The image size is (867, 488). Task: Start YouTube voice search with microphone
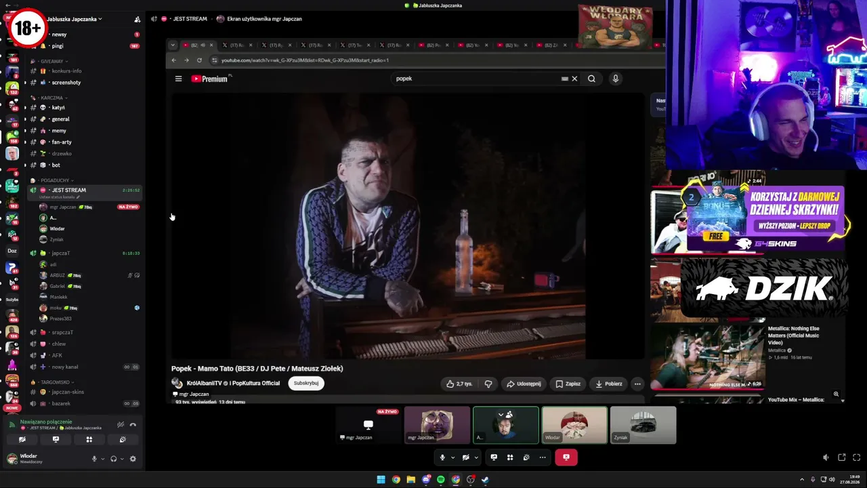pos(615,79)
